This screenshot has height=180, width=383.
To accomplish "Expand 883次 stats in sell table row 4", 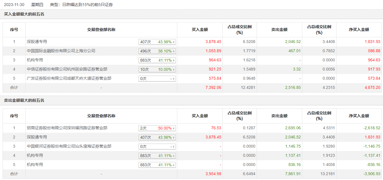I will pyautogui.click(x=174, y=156).
